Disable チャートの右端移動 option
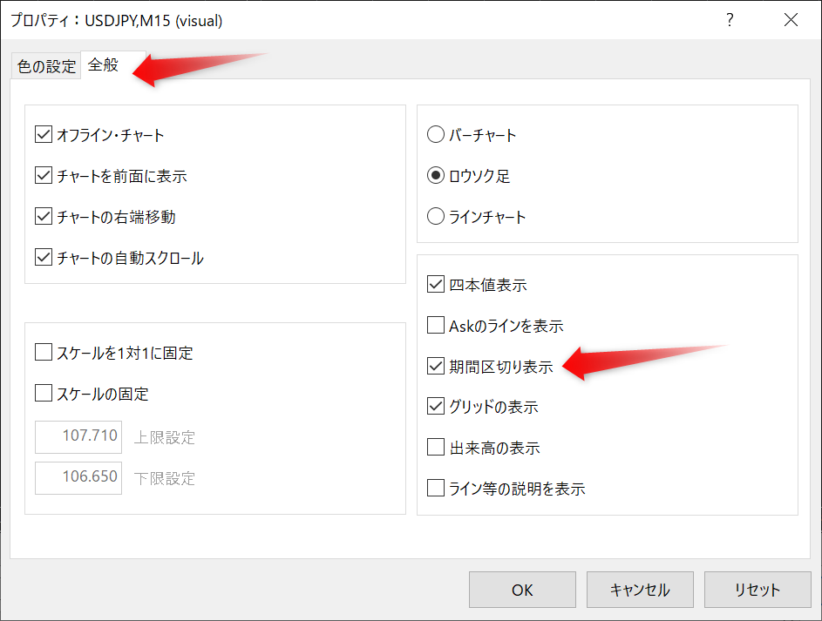 [44, 216]
